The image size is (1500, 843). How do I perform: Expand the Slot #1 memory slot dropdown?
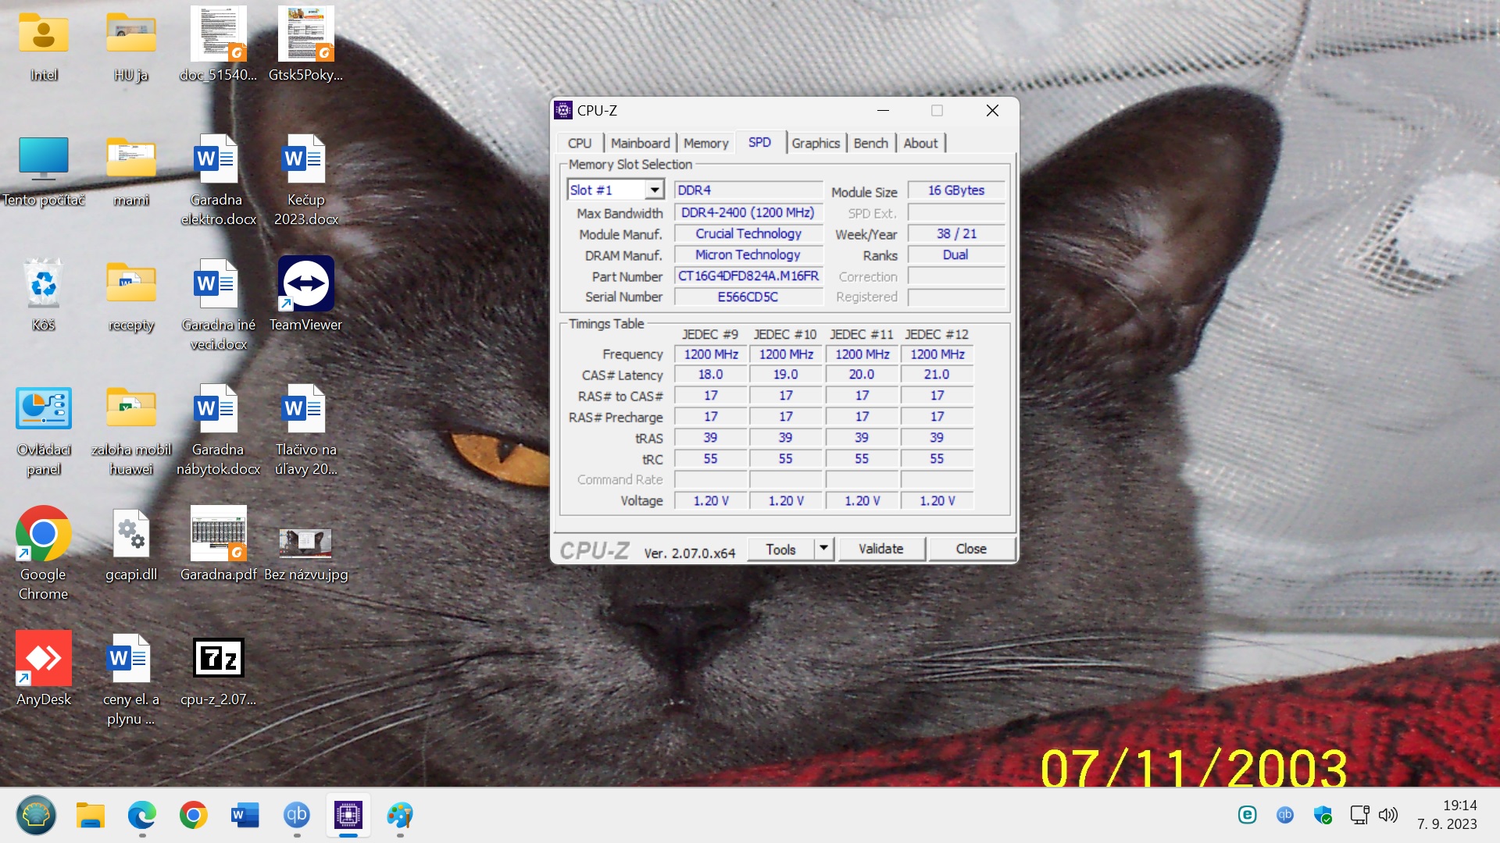[655, 190]
